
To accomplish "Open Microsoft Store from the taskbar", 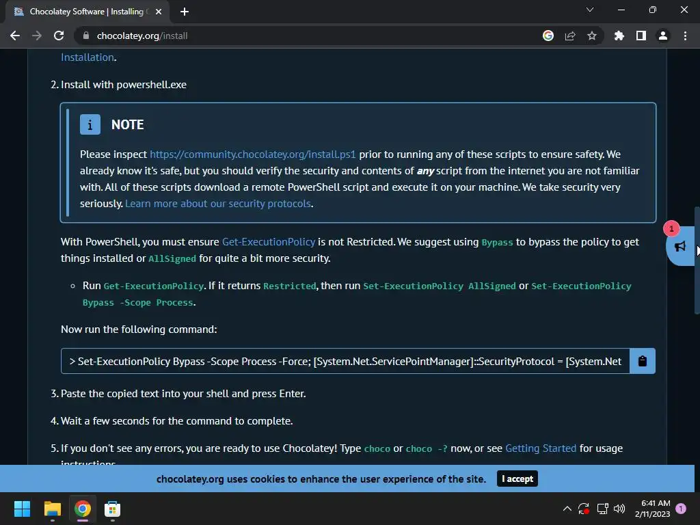I will pyautogui.click(x=113, y=509).
